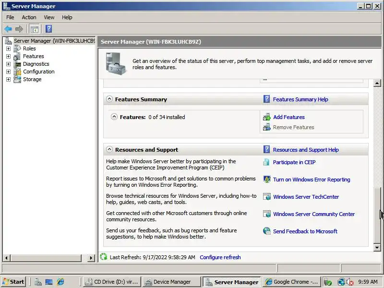This screenshot has width=384, height=288.
Task: Click the Add Features link
Action: click(289, 117)
